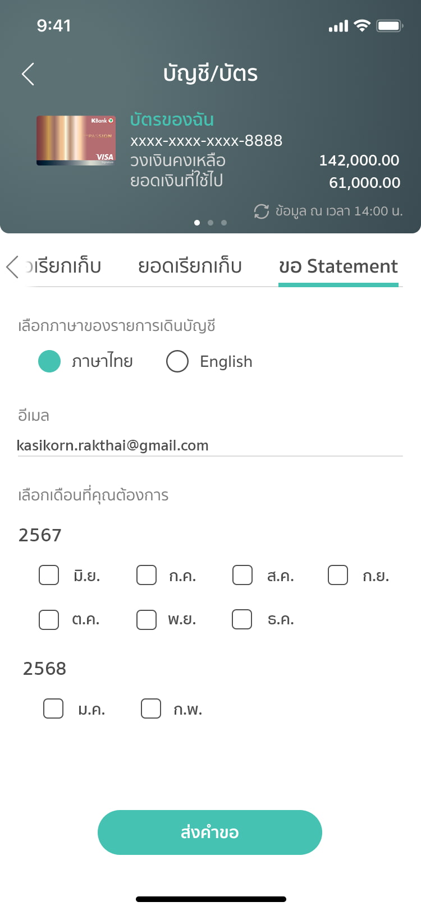Viewport: 421px width, 911px height.
Task: Refresh card data with the sync icon
Action: coord(262,211)
